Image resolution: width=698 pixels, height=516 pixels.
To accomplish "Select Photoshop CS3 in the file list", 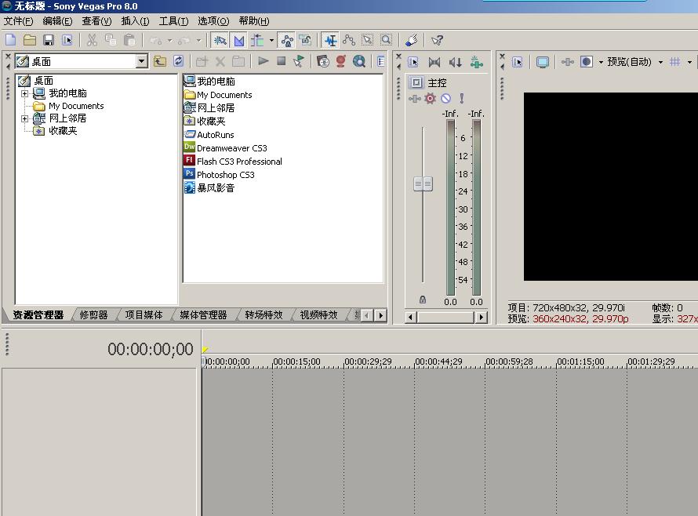I will (x=225, y=175).
